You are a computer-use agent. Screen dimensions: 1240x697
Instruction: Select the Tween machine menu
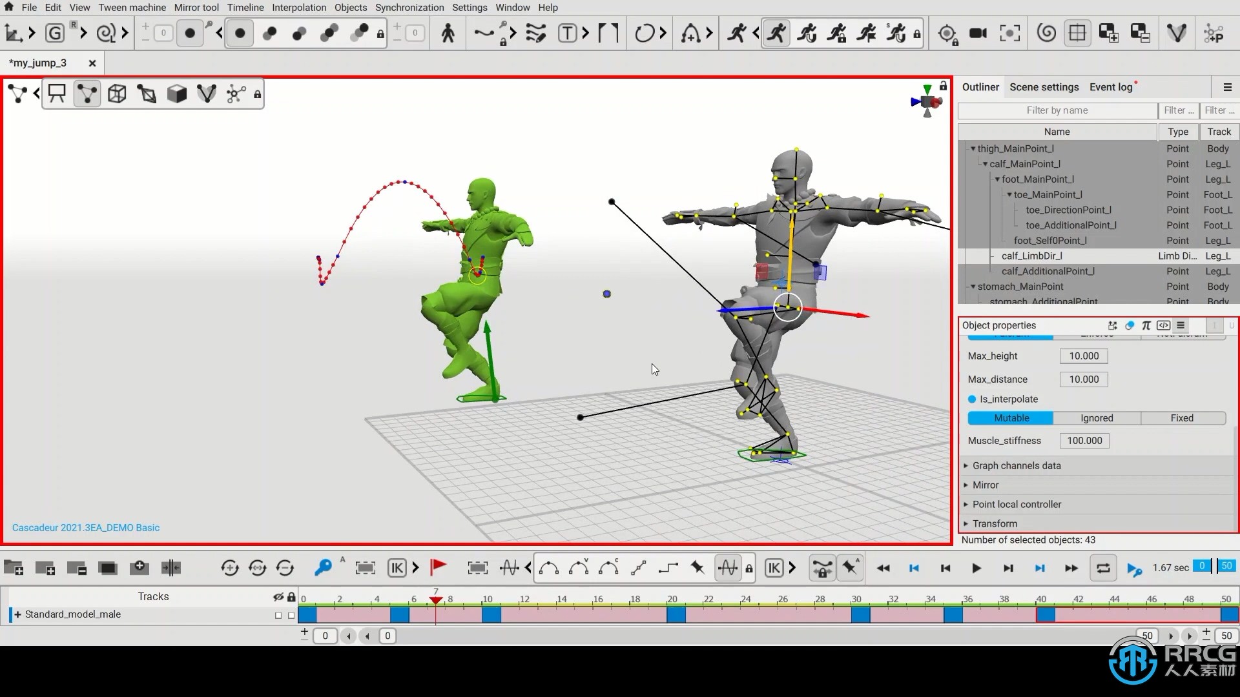132,7
